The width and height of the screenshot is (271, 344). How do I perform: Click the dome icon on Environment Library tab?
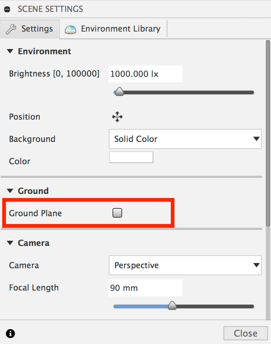click(71, 29)
